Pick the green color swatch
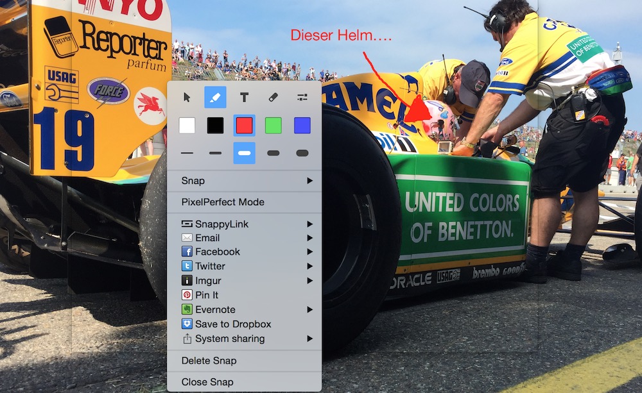Image resolution: width=642 pixels, height=393 pixels. tap(273, 125)
